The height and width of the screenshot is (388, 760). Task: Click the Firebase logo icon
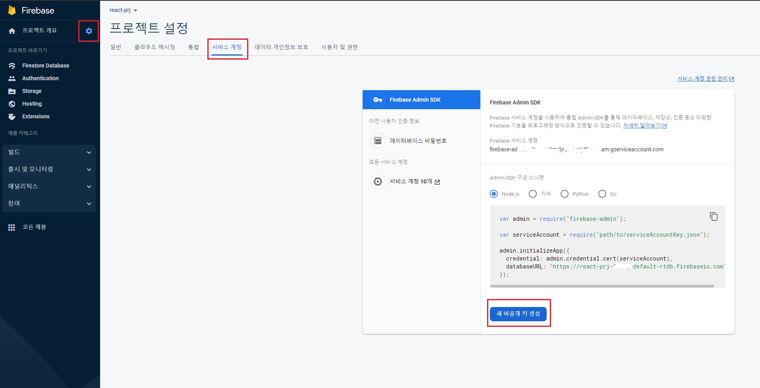point(12,10)
